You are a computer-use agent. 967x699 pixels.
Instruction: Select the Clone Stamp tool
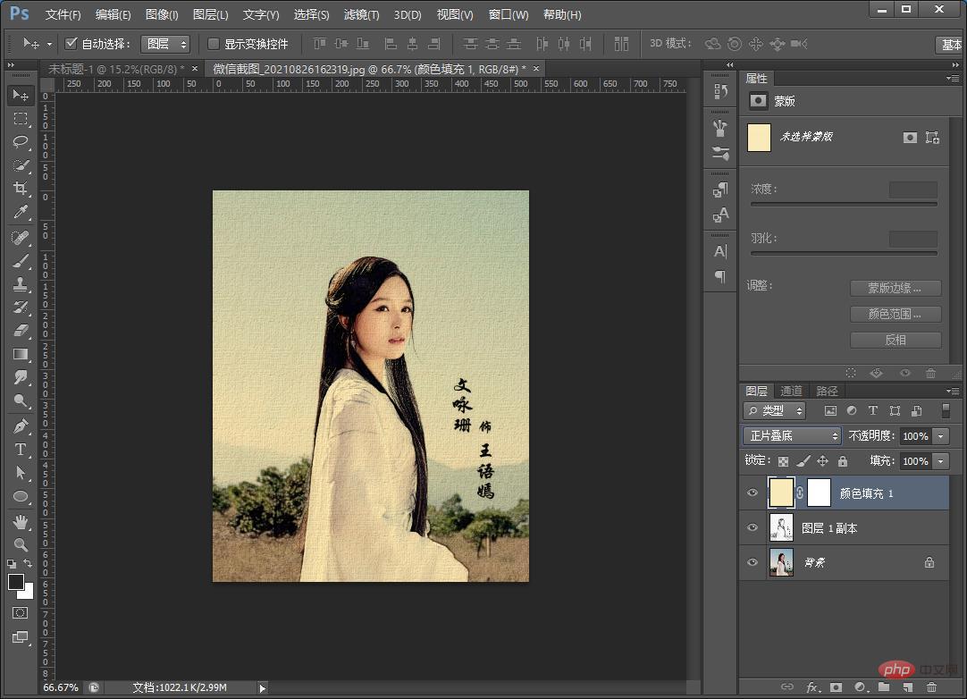[21, 284]
